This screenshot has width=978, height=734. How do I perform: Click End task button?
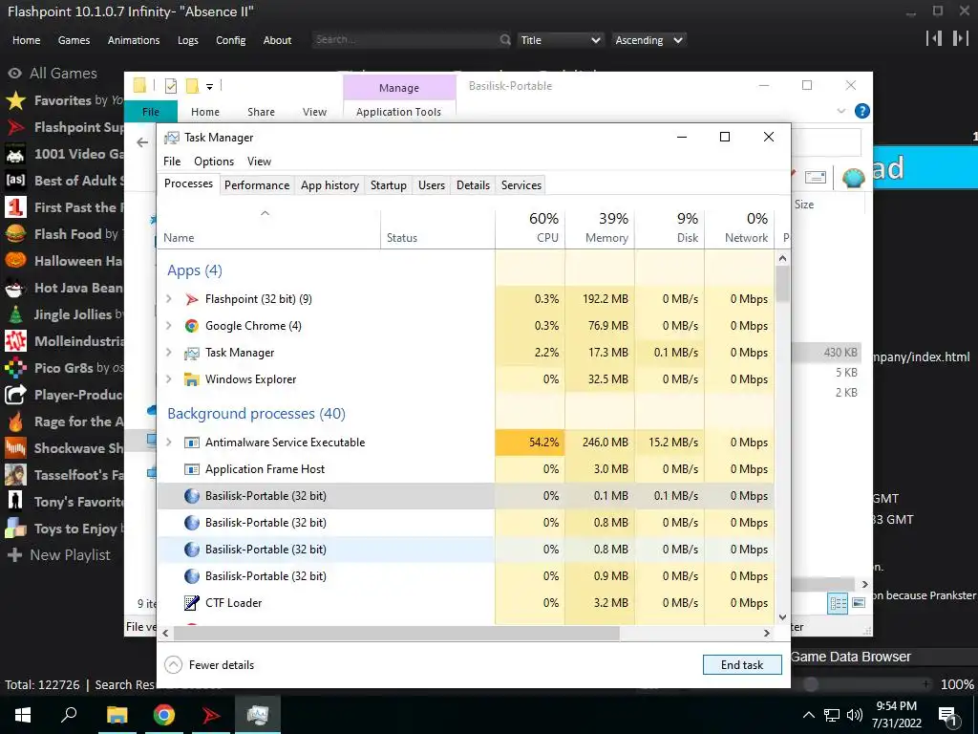(x=742, y=665)
